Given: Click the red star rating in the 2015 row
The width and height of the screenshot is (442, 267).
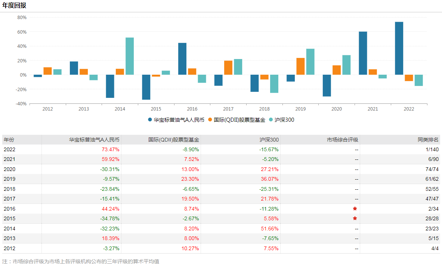Looking at the screenshot, I should (355, 218).
